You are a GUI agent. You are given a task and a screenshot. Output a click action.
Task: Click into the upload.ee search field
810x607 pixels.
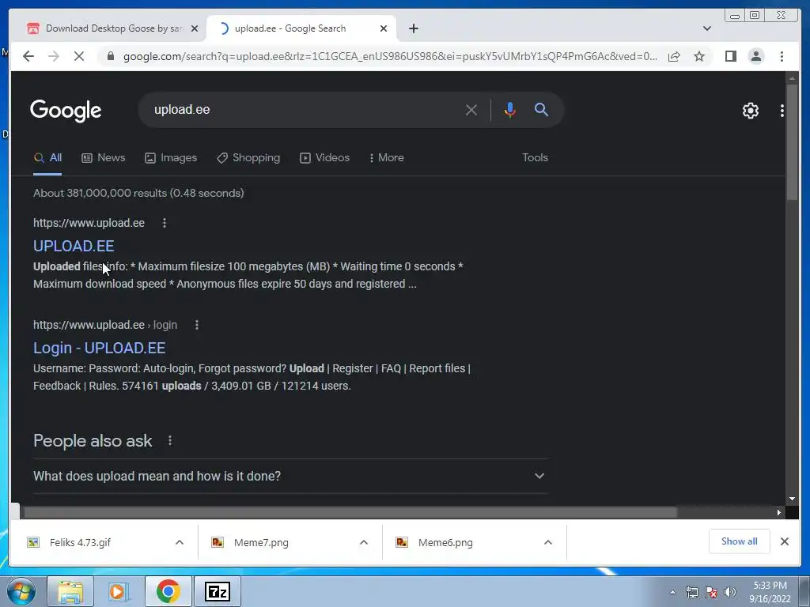click(305, 109)
